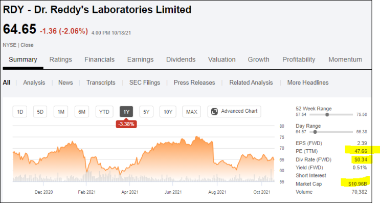Viewport: 380px width, 203px height.
Task: Show Transcripts headlines
Action: tap(101, 83)
